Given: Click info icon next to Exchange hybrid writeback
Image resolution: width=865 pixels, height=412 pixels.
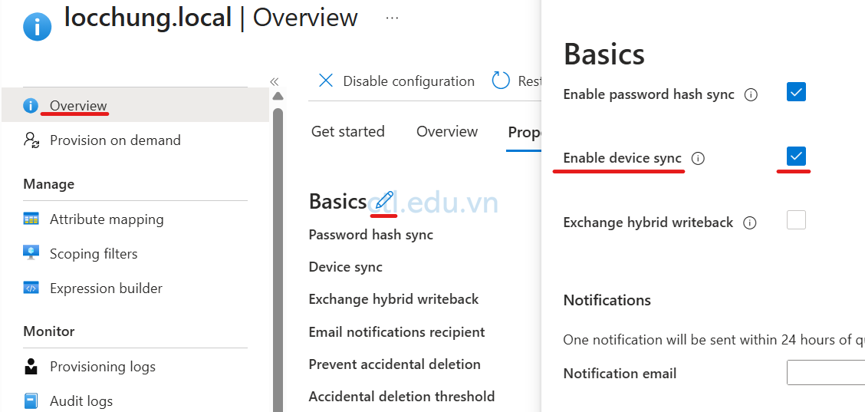Looking at the screenshot, I should [749, 223].
